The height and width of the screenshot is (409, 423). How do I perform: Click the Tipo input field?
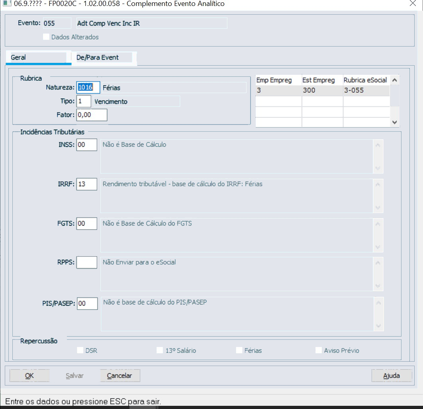(84, 101)
